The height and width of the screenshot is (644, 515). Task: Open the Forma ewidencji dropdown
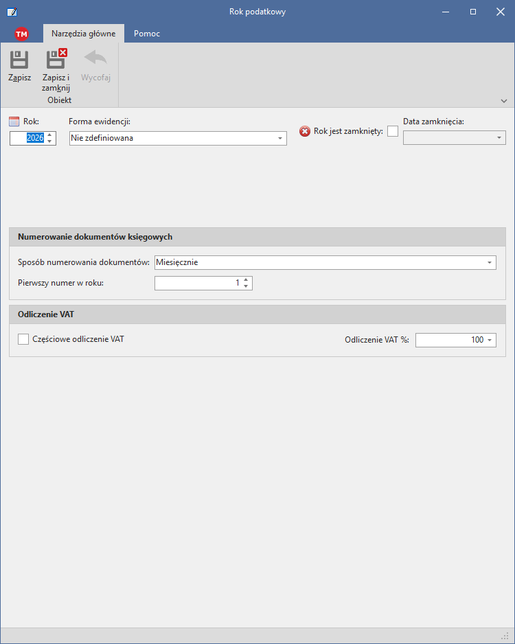coord(280,139)
